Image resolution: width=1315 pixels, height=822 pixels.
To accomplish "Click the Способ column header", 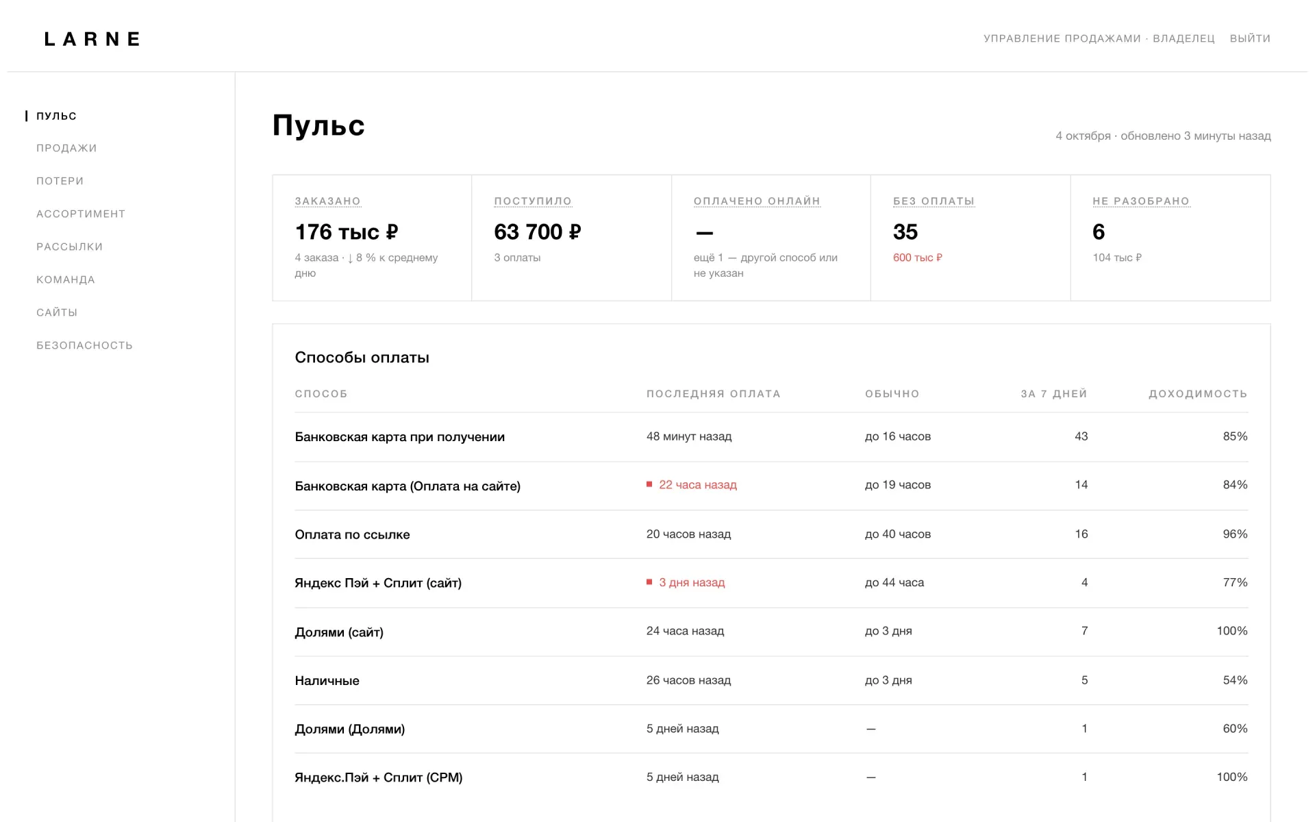I will (x=321, y=394).
